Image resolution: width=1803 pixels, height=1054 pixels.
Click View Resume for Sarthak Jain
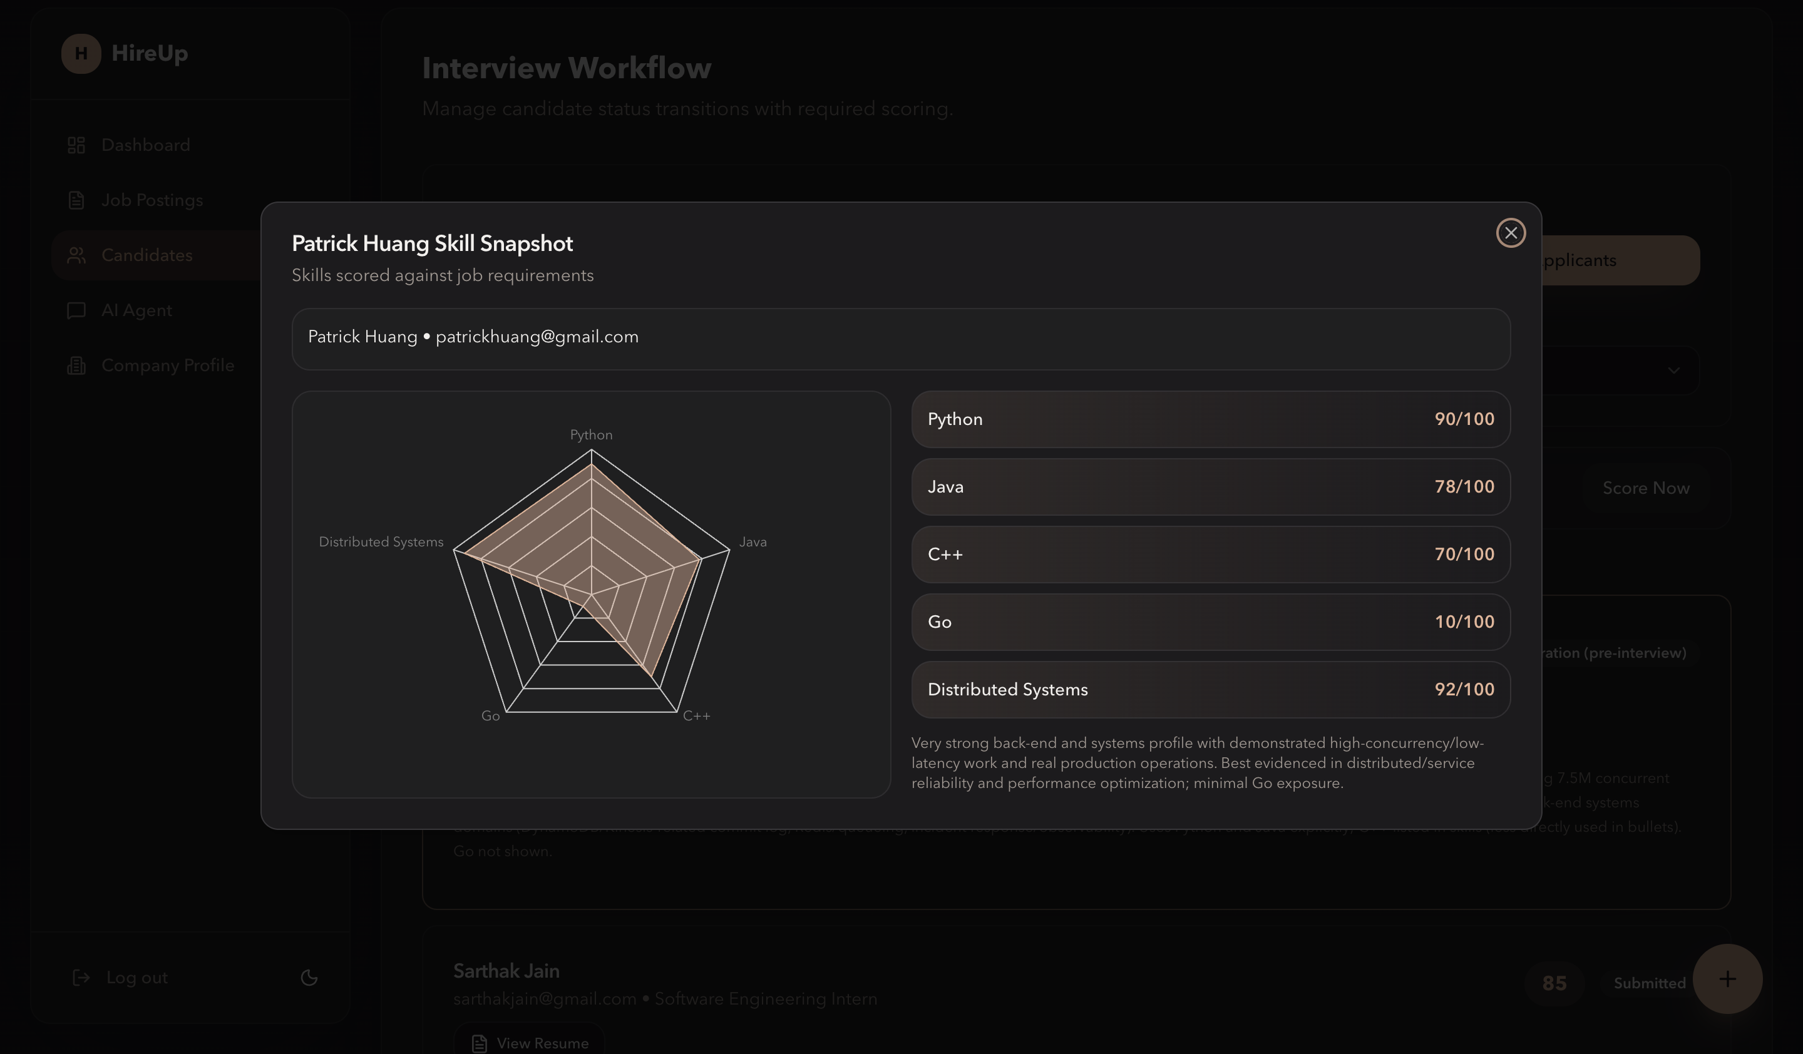point(530,1043)
